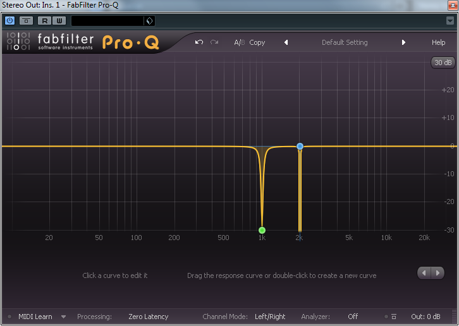Click the 'Channel Mode:' label

pyautogui.click(x=225, y=317)
